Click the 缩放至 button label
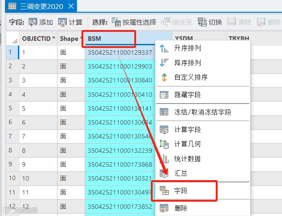The image size is (282, 216). tap(182, 22)
